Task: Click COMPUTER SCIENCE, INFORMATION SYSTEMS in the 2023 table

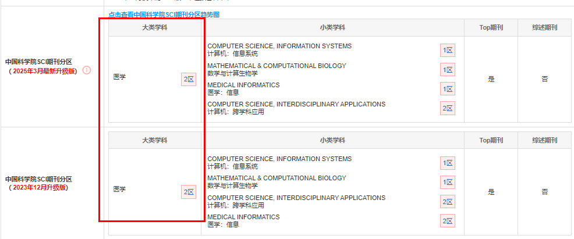Action: point(279,159)
